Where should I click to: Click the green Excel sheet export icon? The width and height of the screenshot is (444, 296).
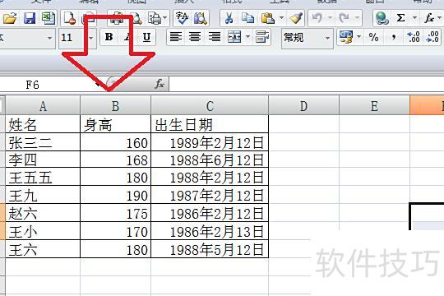(x=49, y=18)
